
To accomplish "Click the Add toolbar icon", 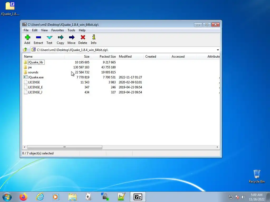I will [x=27, y=37].
